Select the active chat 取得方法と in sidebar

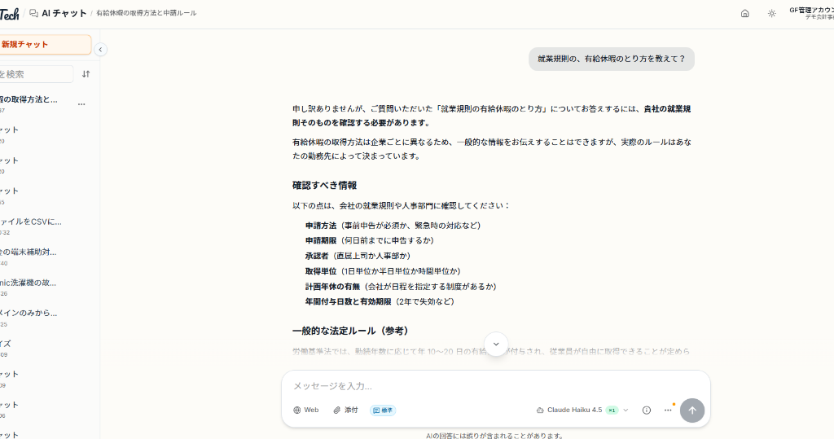[29, 103]
